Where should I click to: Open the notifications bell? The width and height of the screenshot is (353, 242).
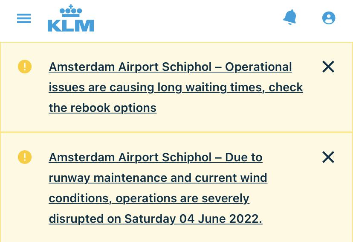[x=290, y=17]
